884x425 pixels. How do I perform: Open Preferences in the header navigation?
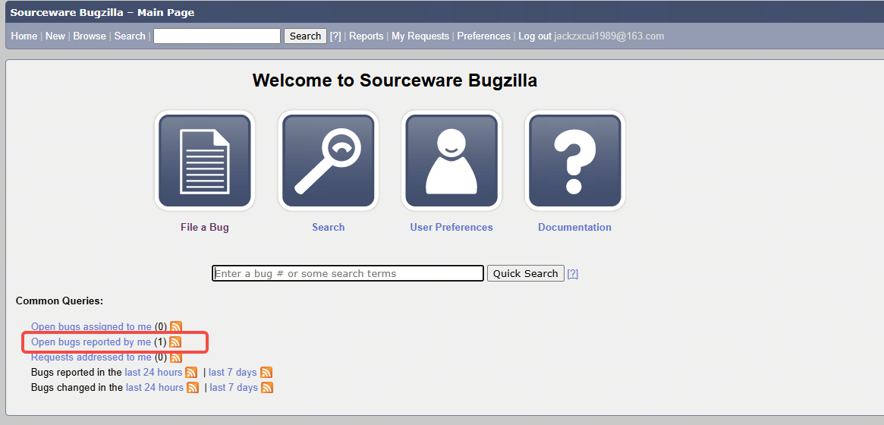(483, 36)
